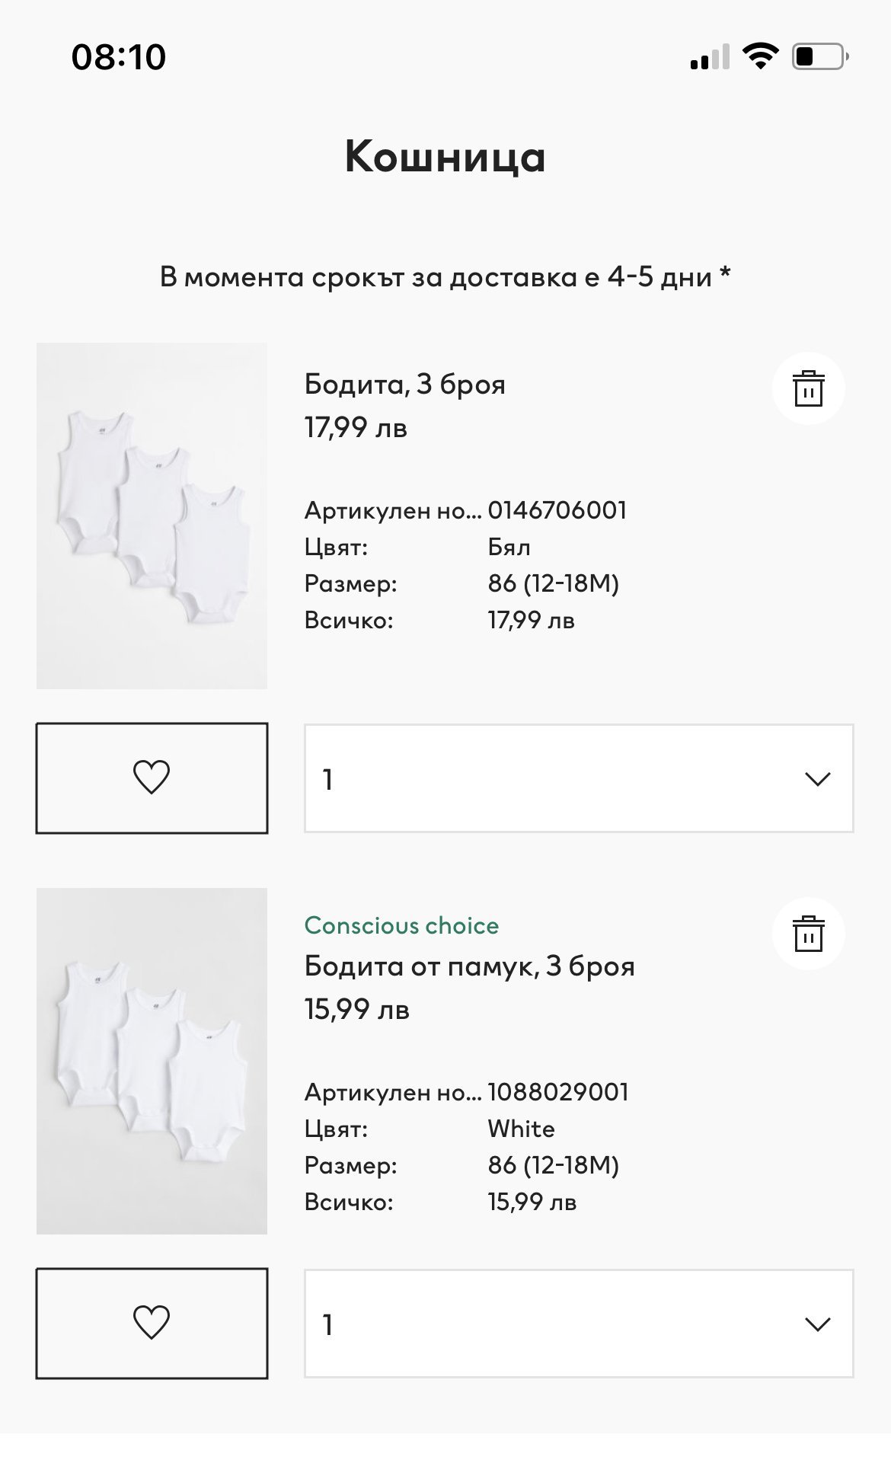Image resolution: width=891 pixels, height=1466 pixels.
Task: Open the product image for Бодита от памук
Action: click(152, 1061)
